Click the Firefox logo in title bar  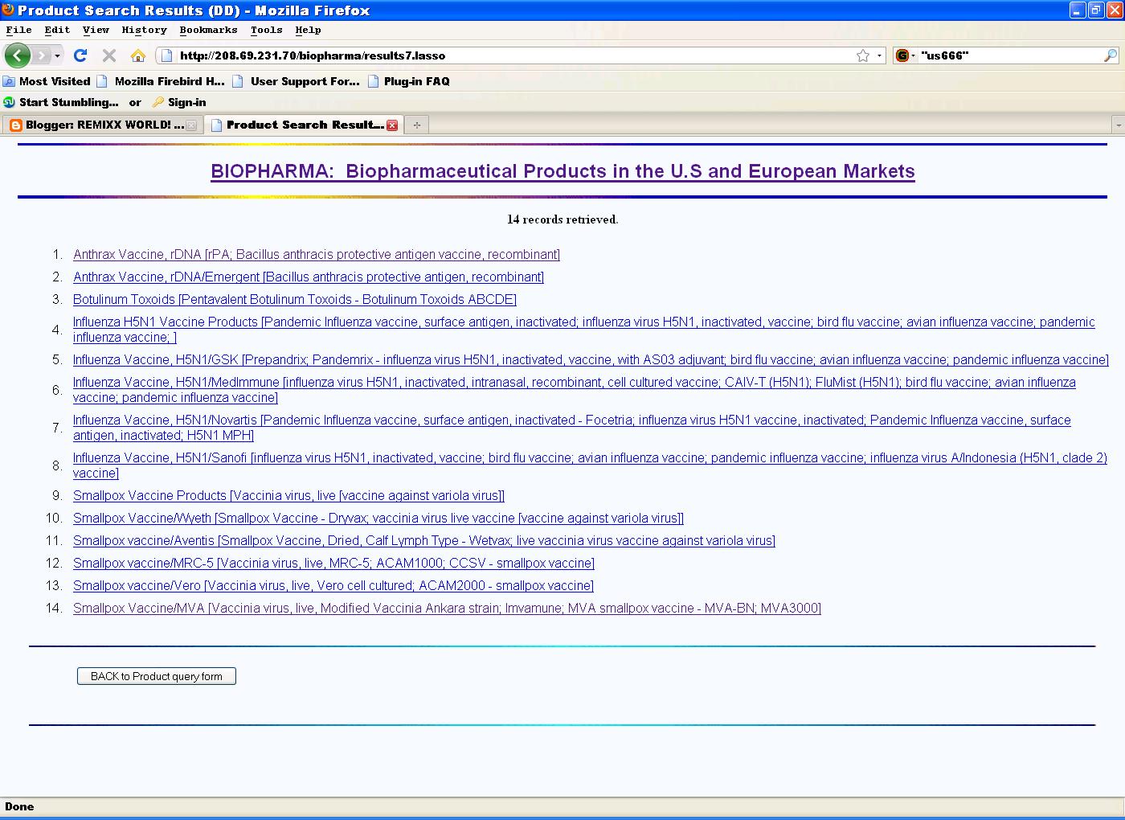click(8, 10)
